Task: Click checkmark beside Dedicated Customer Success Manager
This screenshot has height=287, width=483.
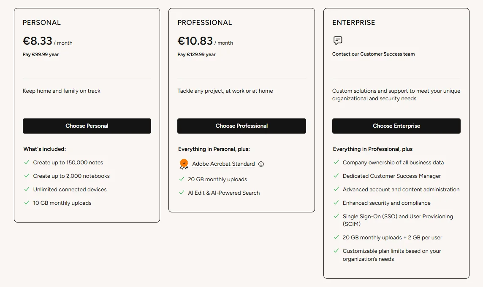Action: tap(336, 176)
